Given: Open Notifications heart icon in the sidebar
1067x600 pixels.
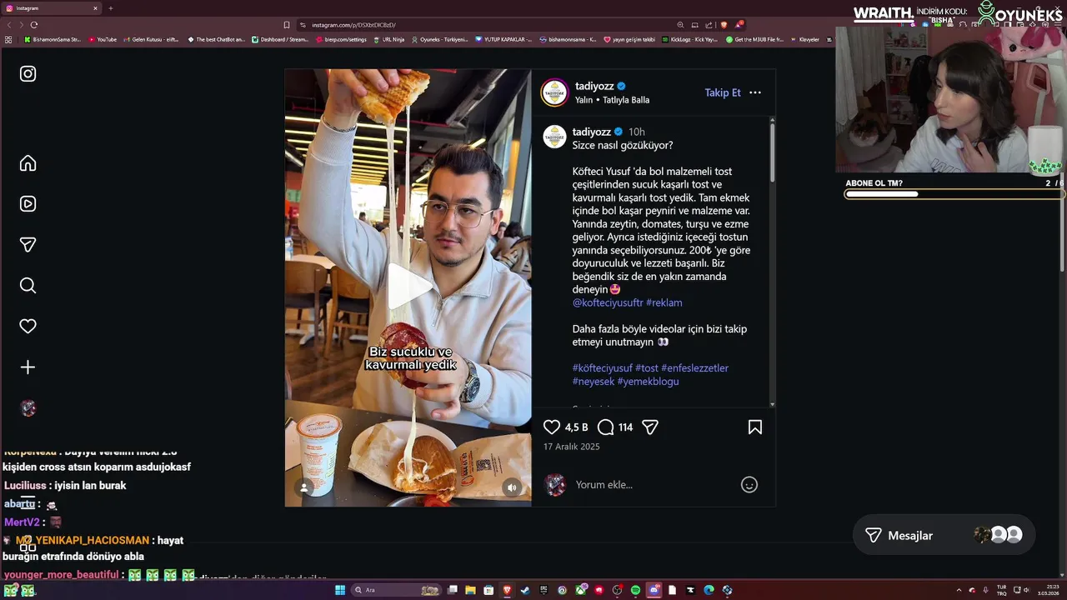Looking at the screenshot, I should pos(28,327).
